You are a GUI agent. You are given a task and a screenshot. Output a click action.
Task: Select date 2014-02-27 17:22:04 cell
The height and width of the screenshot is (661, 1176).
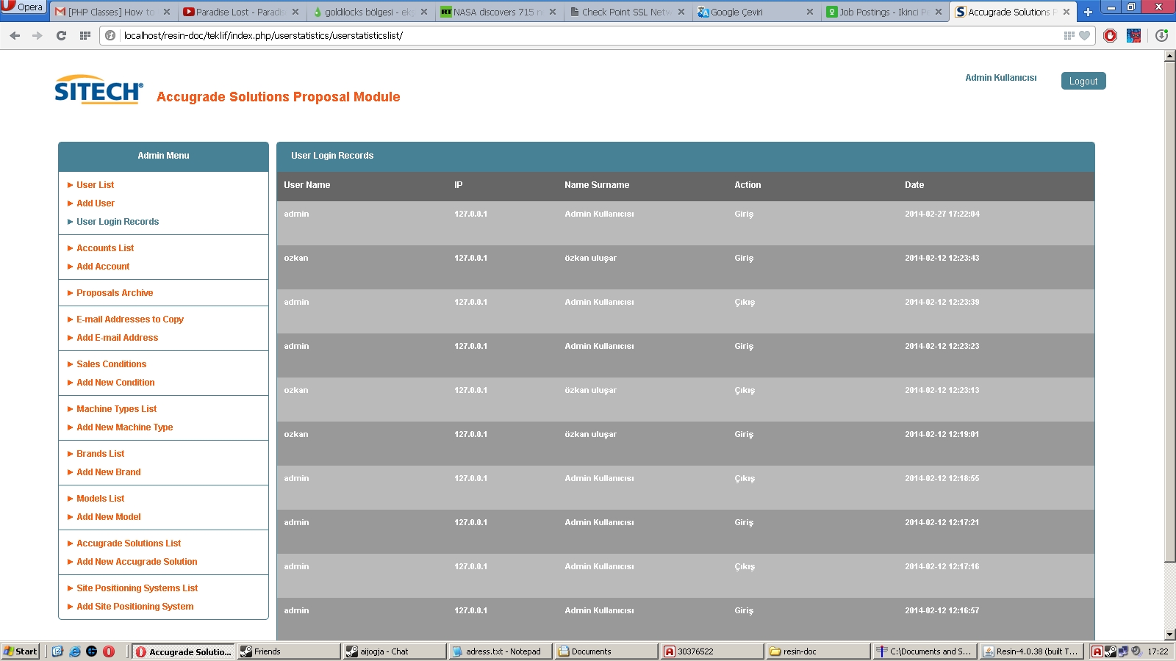point(942,214)
